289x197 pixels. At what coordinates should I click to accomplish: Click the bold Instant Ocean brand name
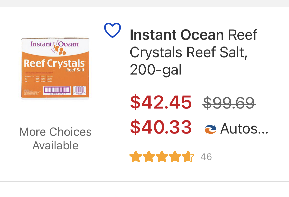pyautogui.click(x=177, y=35)
